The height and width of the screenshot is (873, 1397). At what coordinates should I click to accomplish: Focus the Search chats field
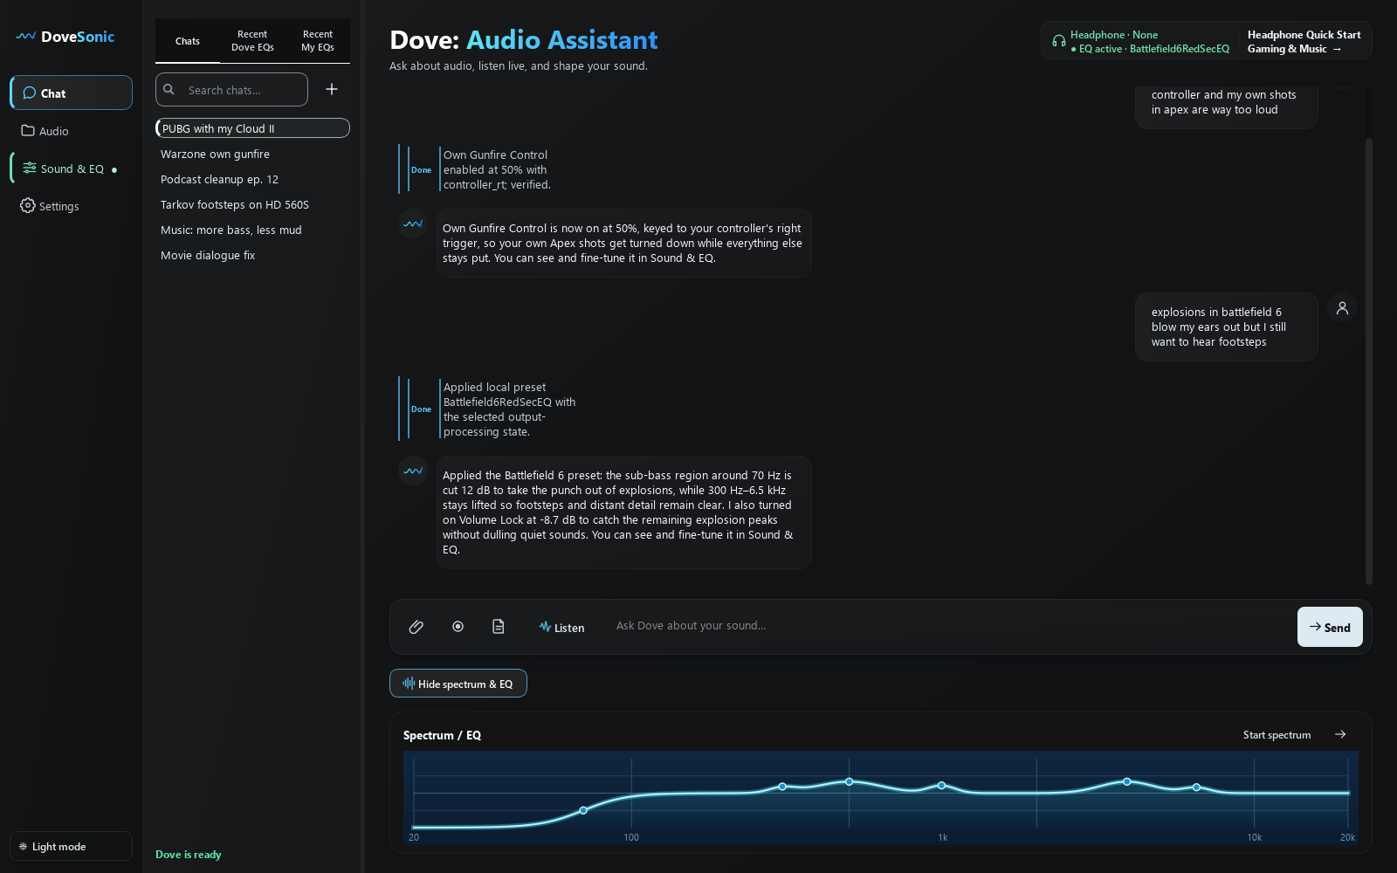coord(232,89)
